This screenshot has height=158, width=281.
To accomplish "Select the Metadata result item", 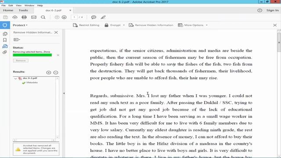I will click(32, 83).
